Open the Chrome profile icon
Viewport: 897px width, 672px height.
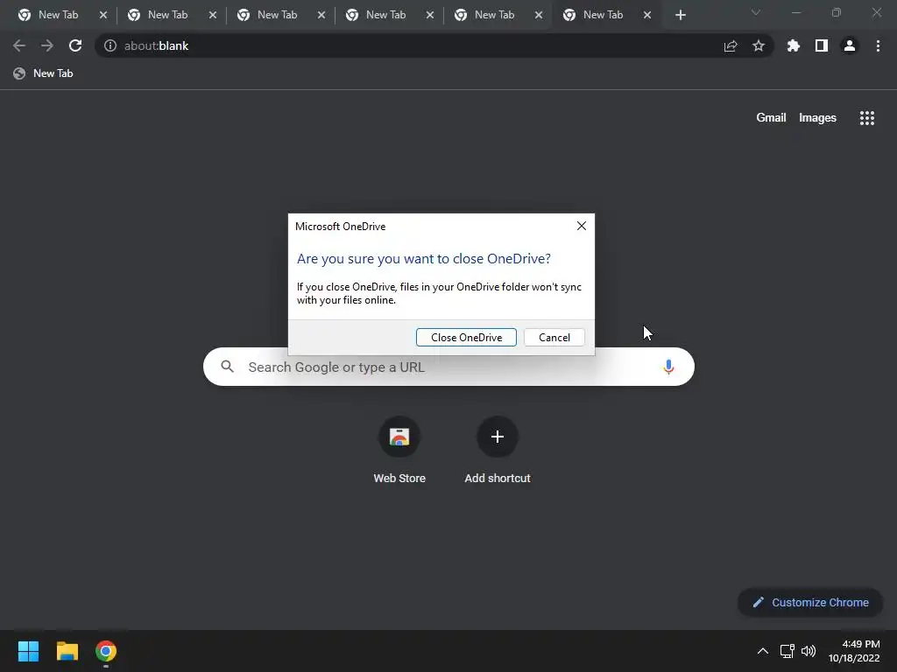click(850, 45)
